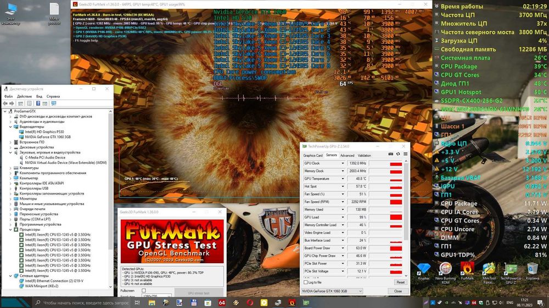The width and height of the screenshot is (549, 308).
Task: Click the Forward arrow in Device Manager toolbar
Action: tap(12, 104)
